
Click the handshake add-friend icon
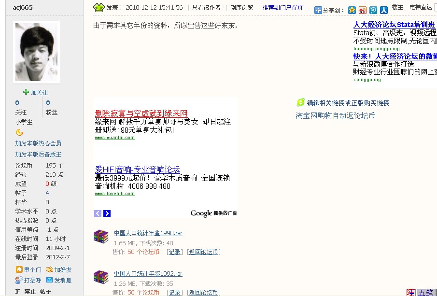tap(49, 269)
